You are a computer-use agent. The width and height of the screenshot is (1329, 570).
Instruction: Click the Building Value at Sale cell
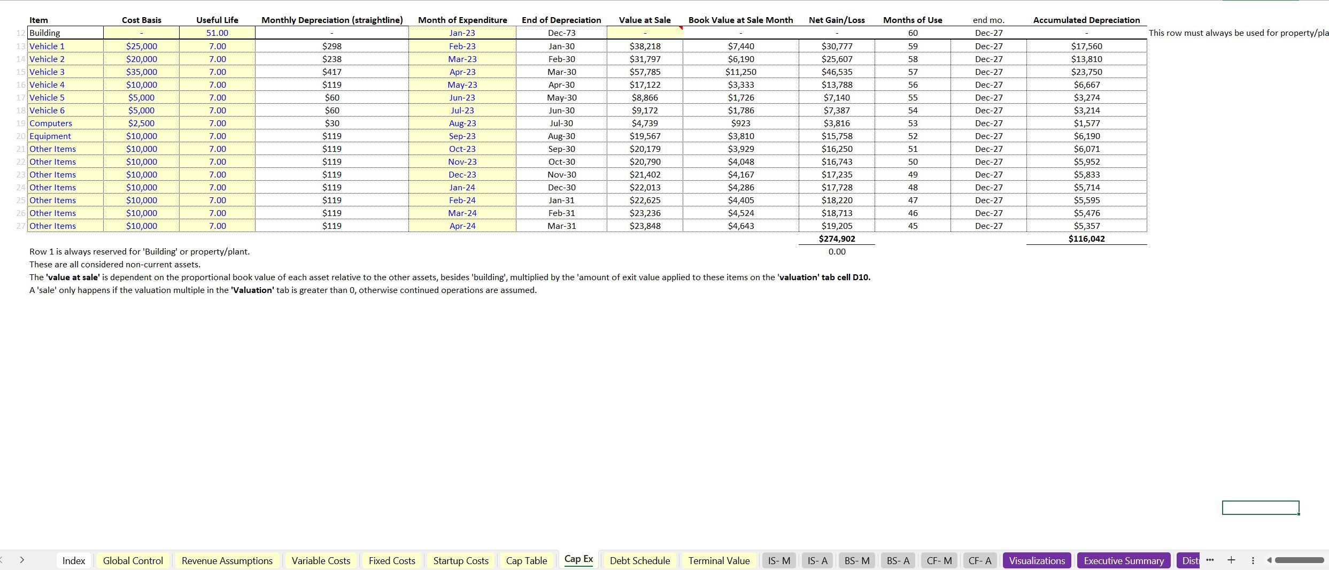pyautogui.click(x=645, y=33)
